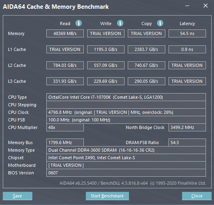The image size is (214, 205).
Task: Click the L2 Cache Read 784.03 GB/s box
Action: point(65,65)
